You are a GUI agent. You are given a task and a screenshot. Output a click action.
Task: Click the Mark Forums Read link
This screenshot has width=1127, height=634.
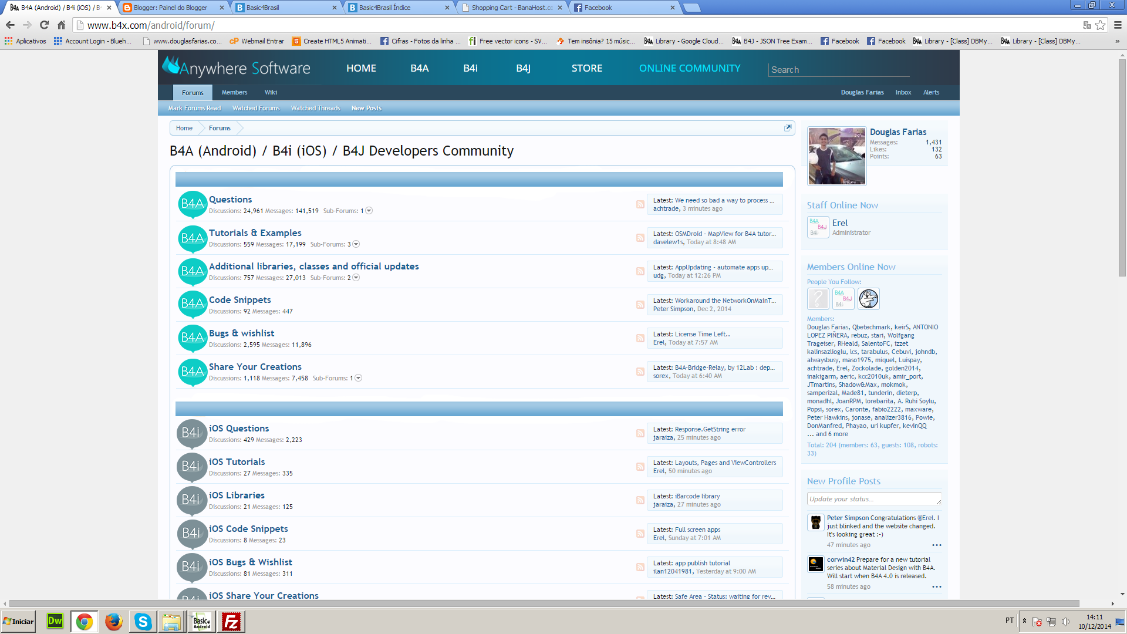194,108
